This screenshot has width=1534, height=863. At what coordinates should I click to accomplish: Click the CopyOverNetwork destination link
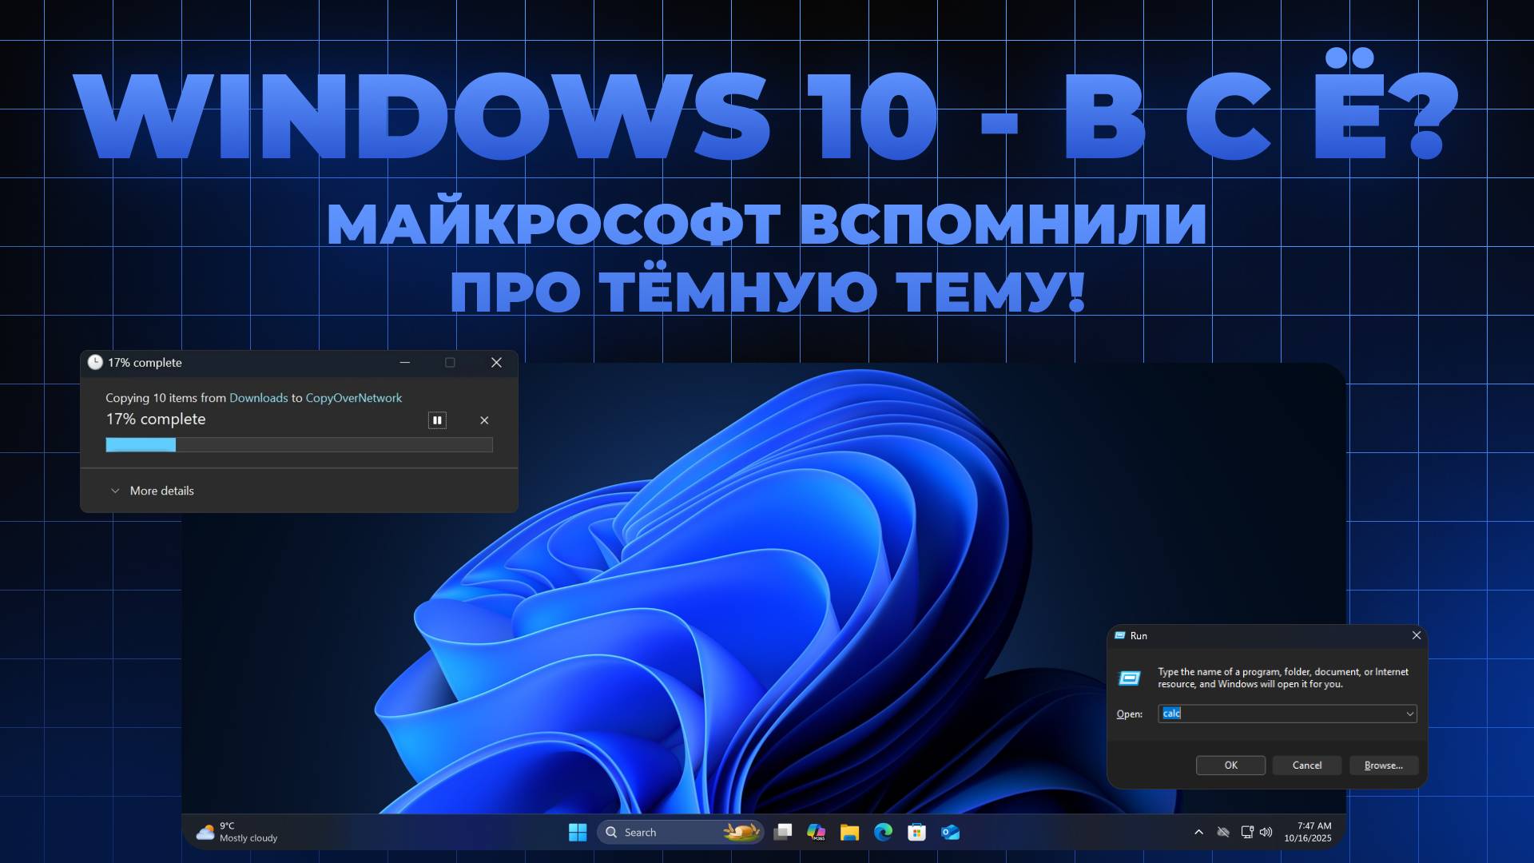pos(353,398)
